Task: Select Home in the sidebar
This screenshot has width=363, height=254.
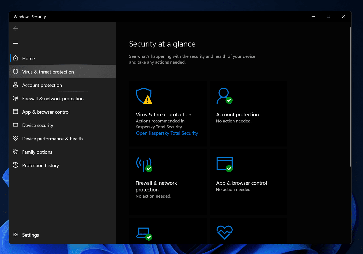Action: (28, 58)
